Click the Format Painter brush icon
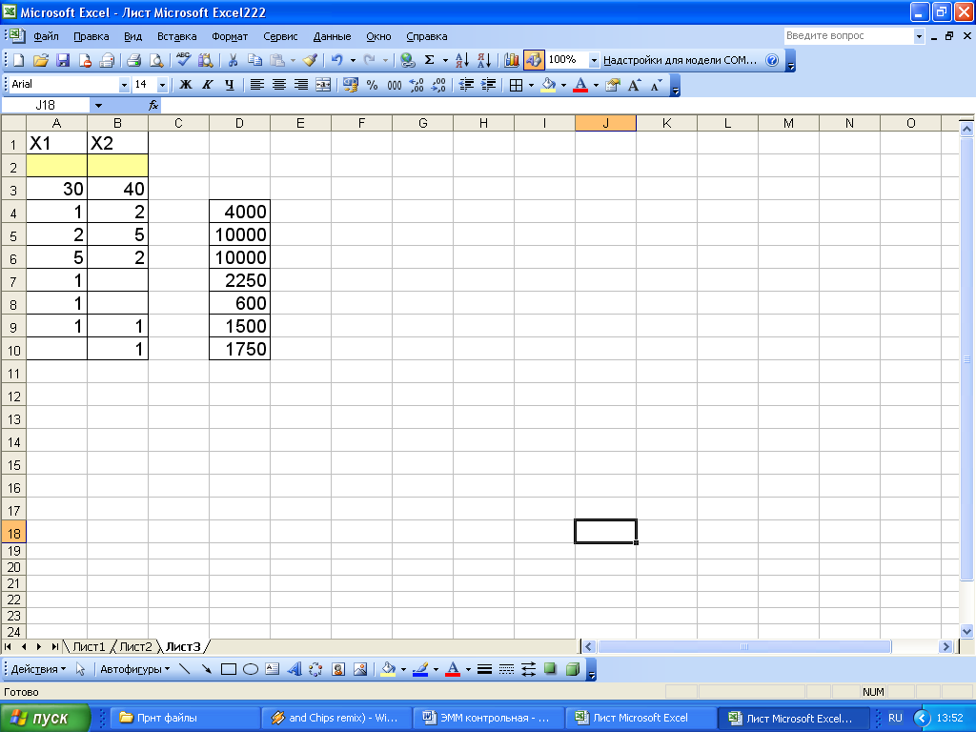Viewport: 976px width, 732px height. pos(310,60)
